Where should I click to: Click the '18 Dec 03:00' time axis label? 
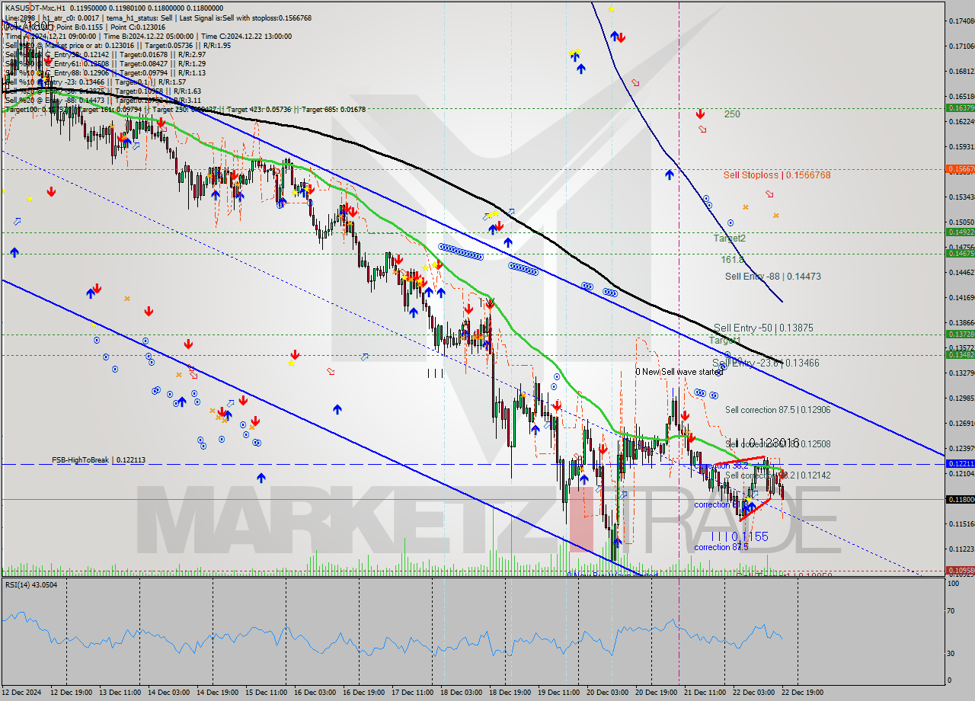pos(460,692)
